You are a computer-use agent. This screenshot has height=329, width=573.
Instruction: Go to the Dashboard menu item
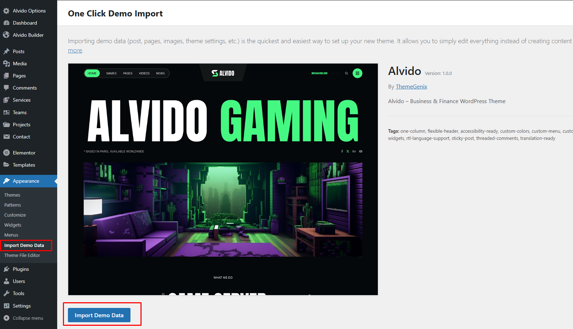click(29, 23)
